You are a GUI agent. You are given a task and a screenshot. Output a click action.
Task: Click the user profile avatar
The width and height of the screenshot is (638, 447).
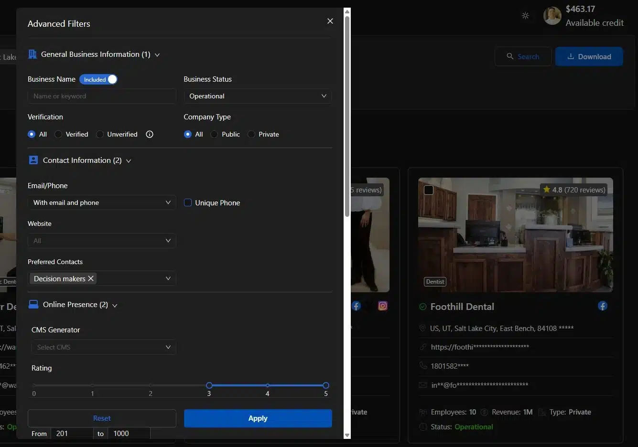pos(552,16)
